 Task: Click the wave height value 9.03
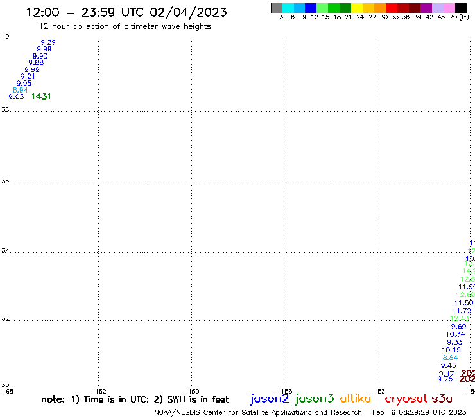[16, 97]
